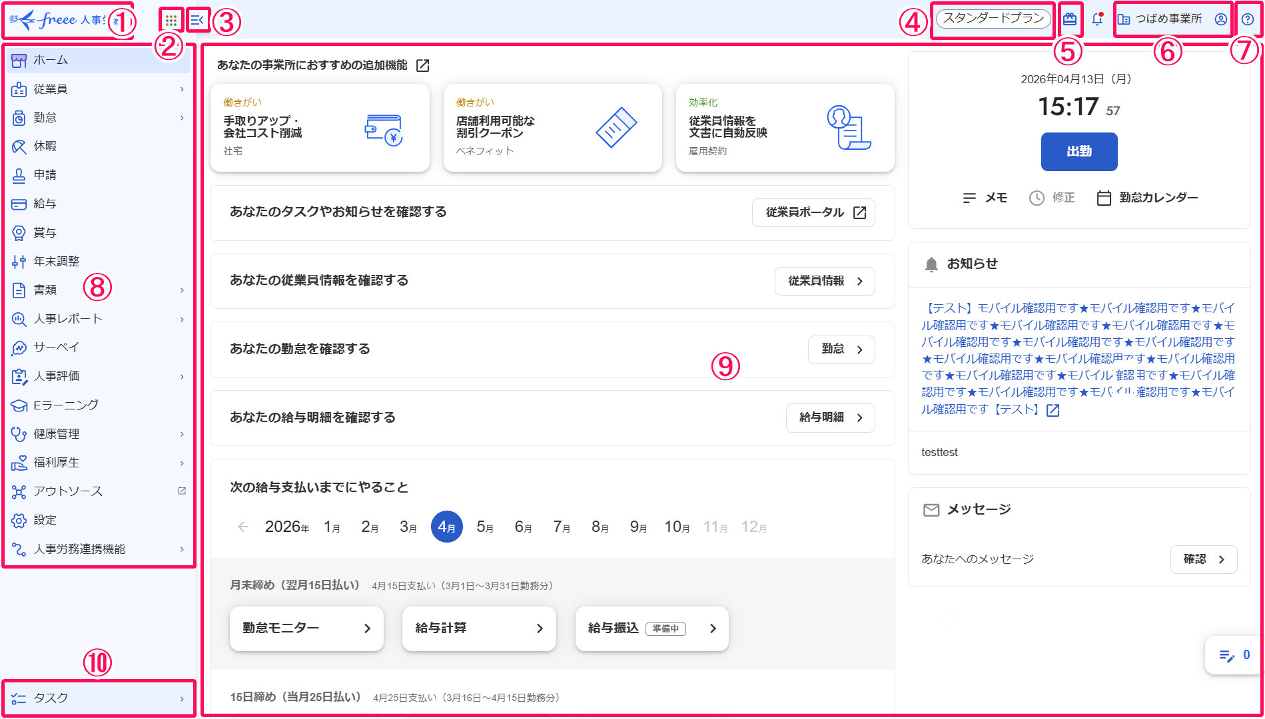Click the freee 人事労務 logo

(x=65, y=20)
